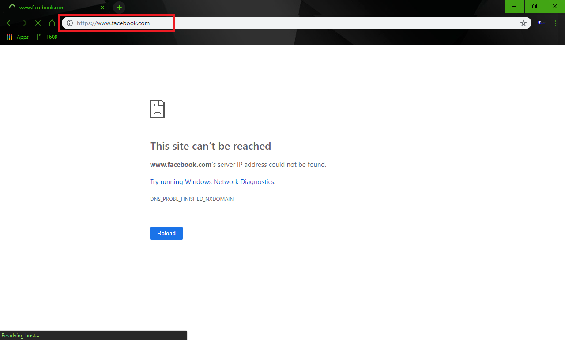Click the forward navigation arrow
The width and height of the screenshot is (565, 340).
24,23
